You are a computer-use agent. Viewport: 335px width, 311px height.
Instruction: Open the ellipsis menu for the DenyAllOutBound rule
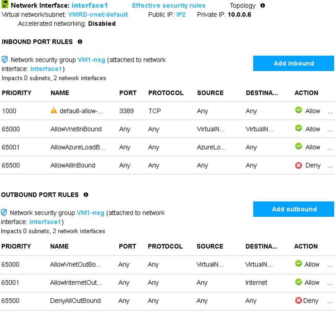click(330, 301)
